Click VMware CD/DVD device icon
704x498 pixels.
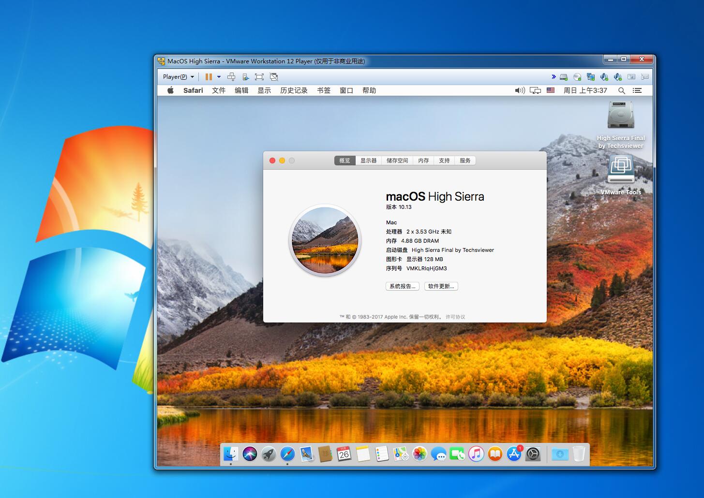577,77
